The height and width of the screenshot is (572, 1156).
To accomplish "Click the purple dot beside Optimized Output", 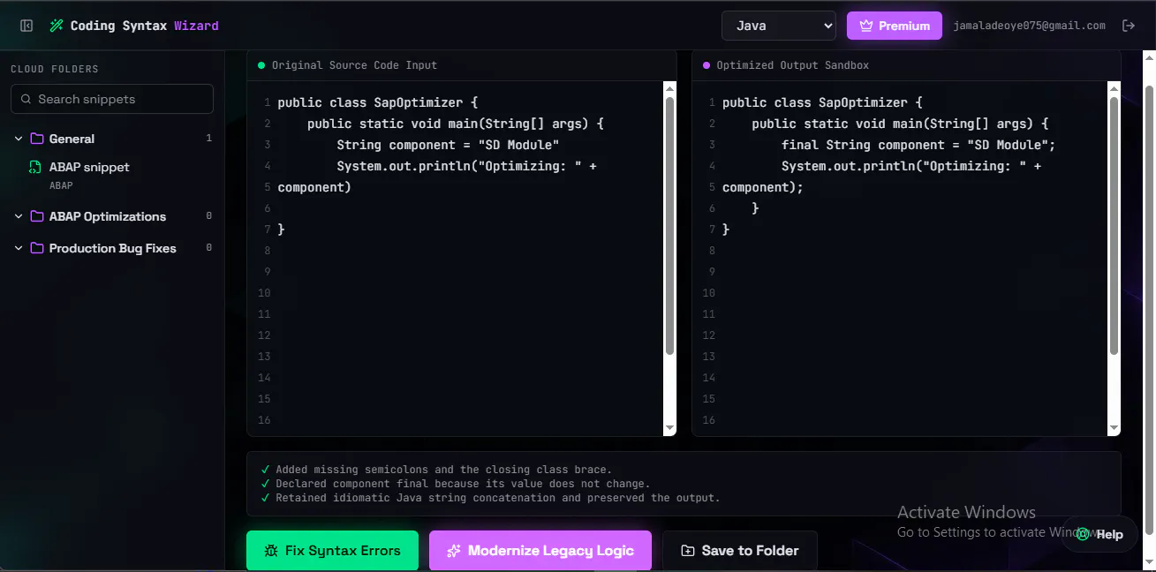I will (706, 65).
